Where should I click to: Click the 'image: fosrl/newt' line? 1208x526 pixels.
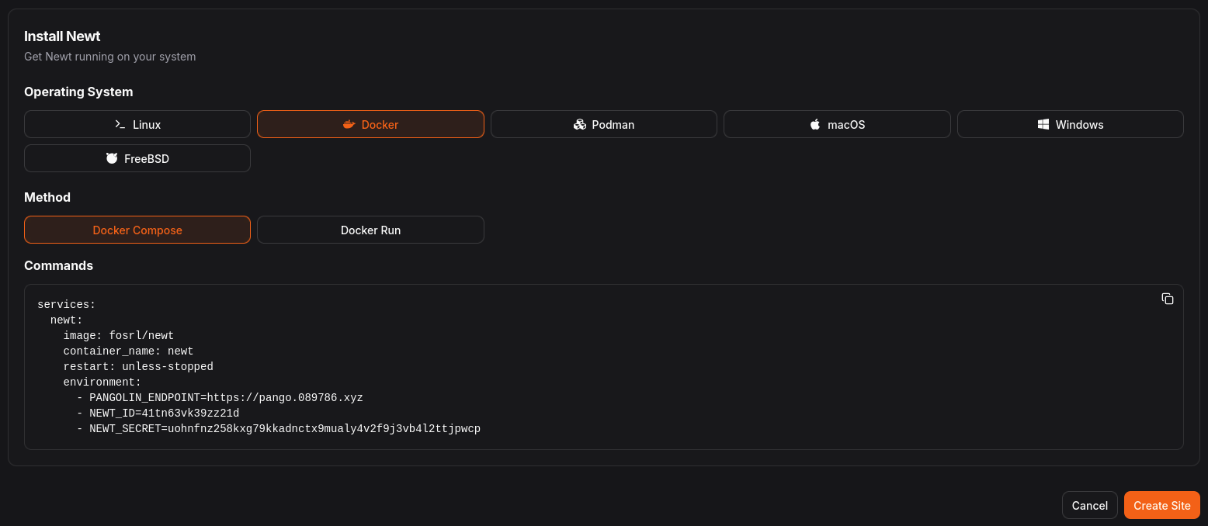pyautogui.click(x=119, y=336)
